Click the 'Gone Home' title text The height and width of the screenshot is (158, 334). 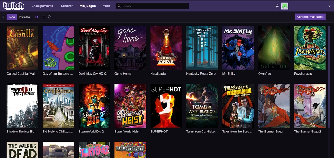click(x=123, y=74)
